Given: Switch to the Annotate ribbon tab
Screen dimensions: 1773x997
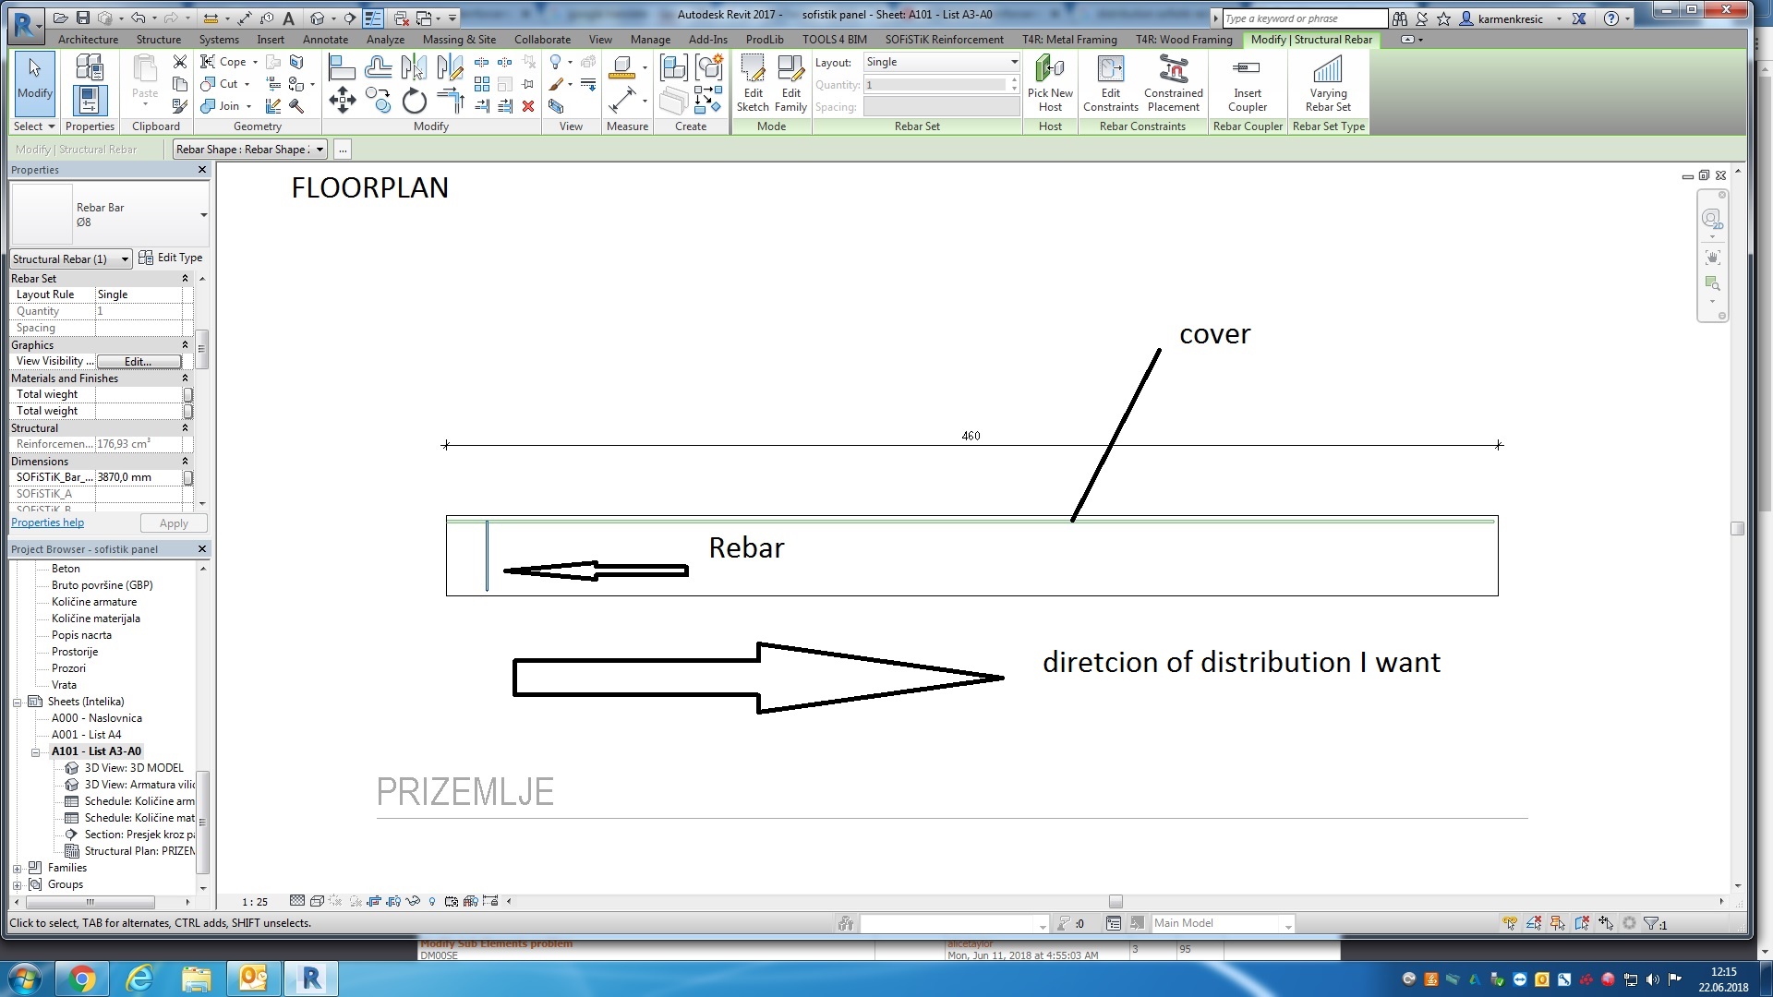Looking at the screenshot, I should 325,40.
